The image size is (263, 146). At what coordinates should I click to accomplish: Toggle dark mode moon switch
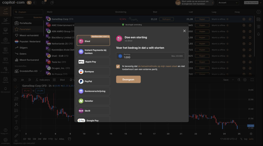[29, 3]
